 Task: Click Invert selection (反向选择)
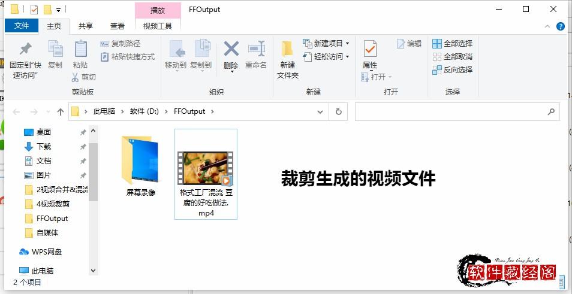(x=452, y=69)
